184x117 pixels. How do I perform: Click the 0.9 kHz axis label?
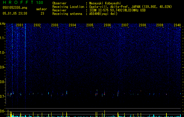coord(2,67)
